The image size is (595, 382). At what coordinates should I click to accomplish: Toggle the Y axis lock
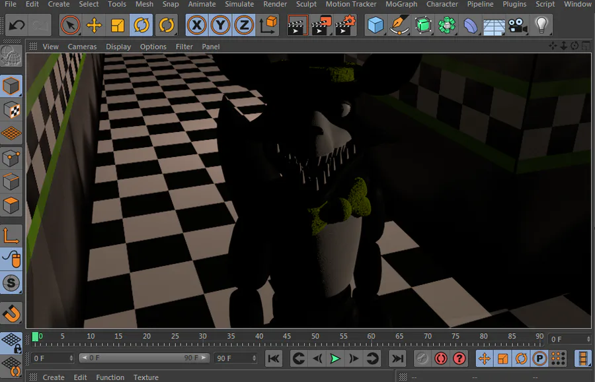coord(220,25)
